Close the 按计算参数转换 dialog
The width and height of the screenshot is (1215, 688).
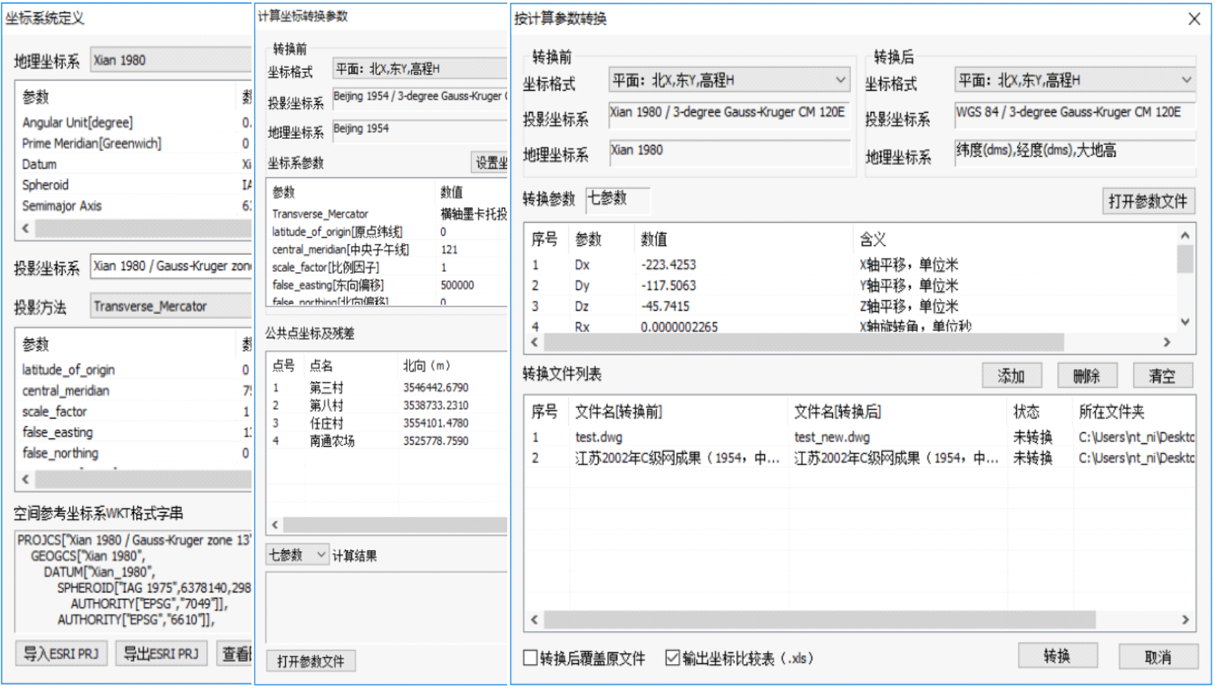[1194, 19]
